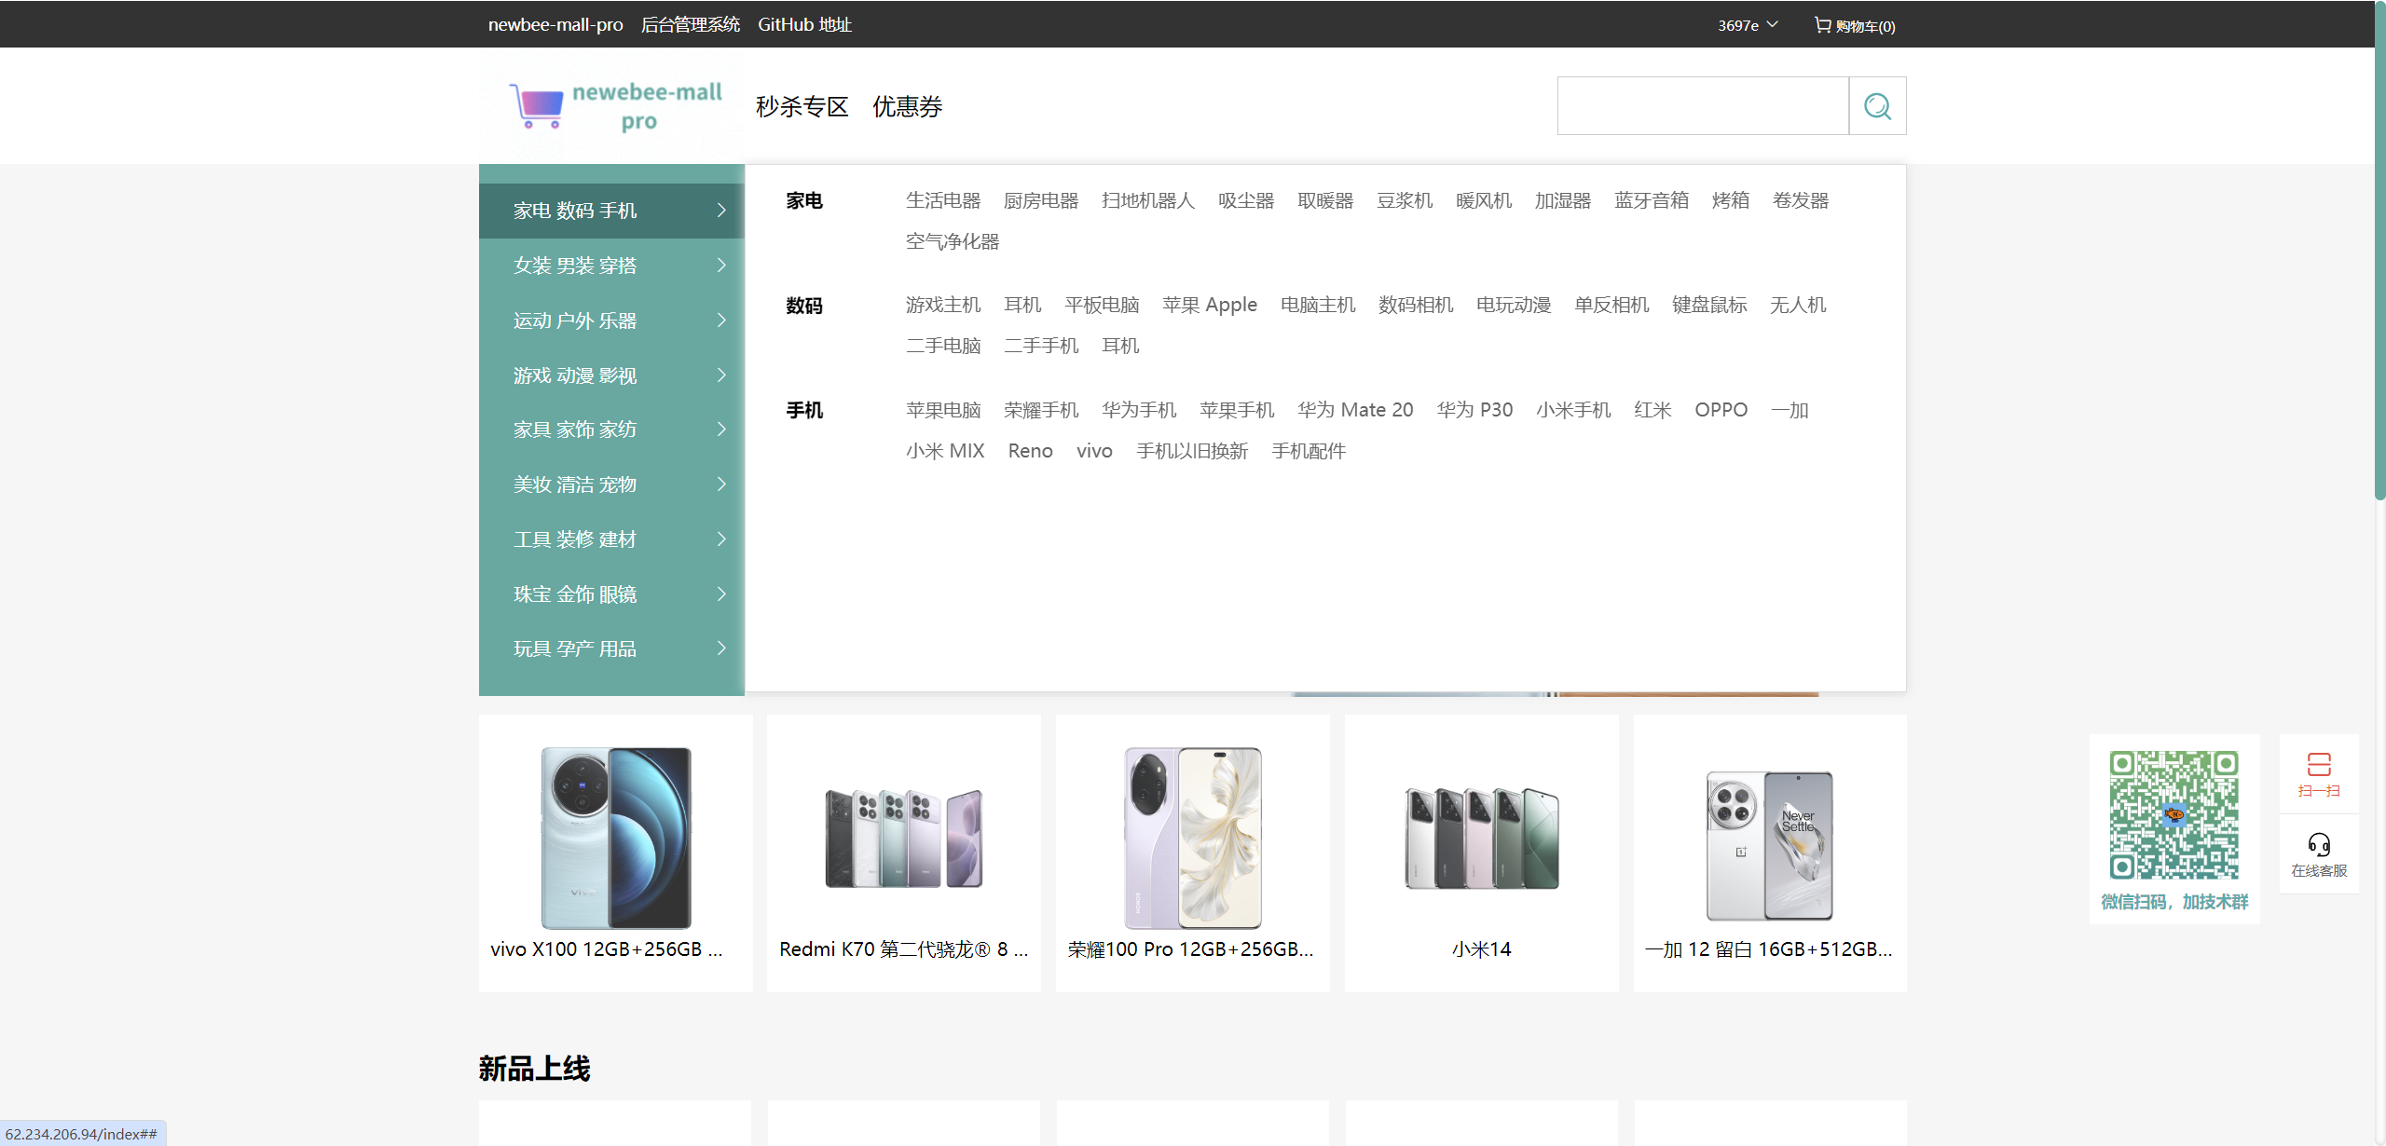The image size is (2386, 1146).
Task: Open the 秒杀专区 menu item
Action: click(x=802, y=107)
